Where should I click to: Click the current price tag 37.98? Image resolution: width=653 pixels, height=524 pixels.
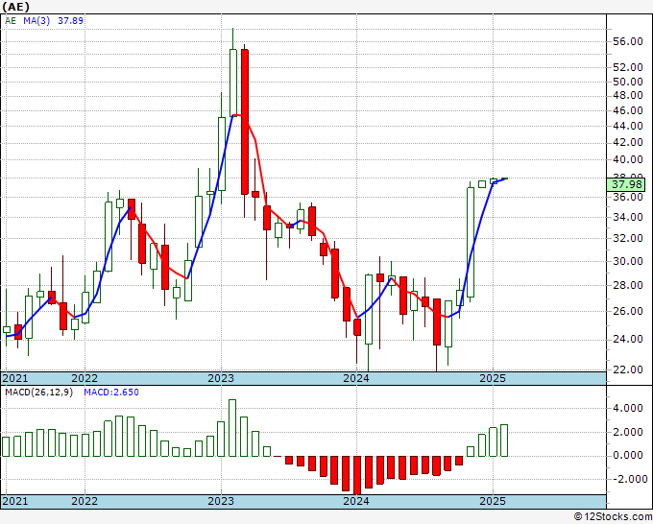tap(625, 184)
